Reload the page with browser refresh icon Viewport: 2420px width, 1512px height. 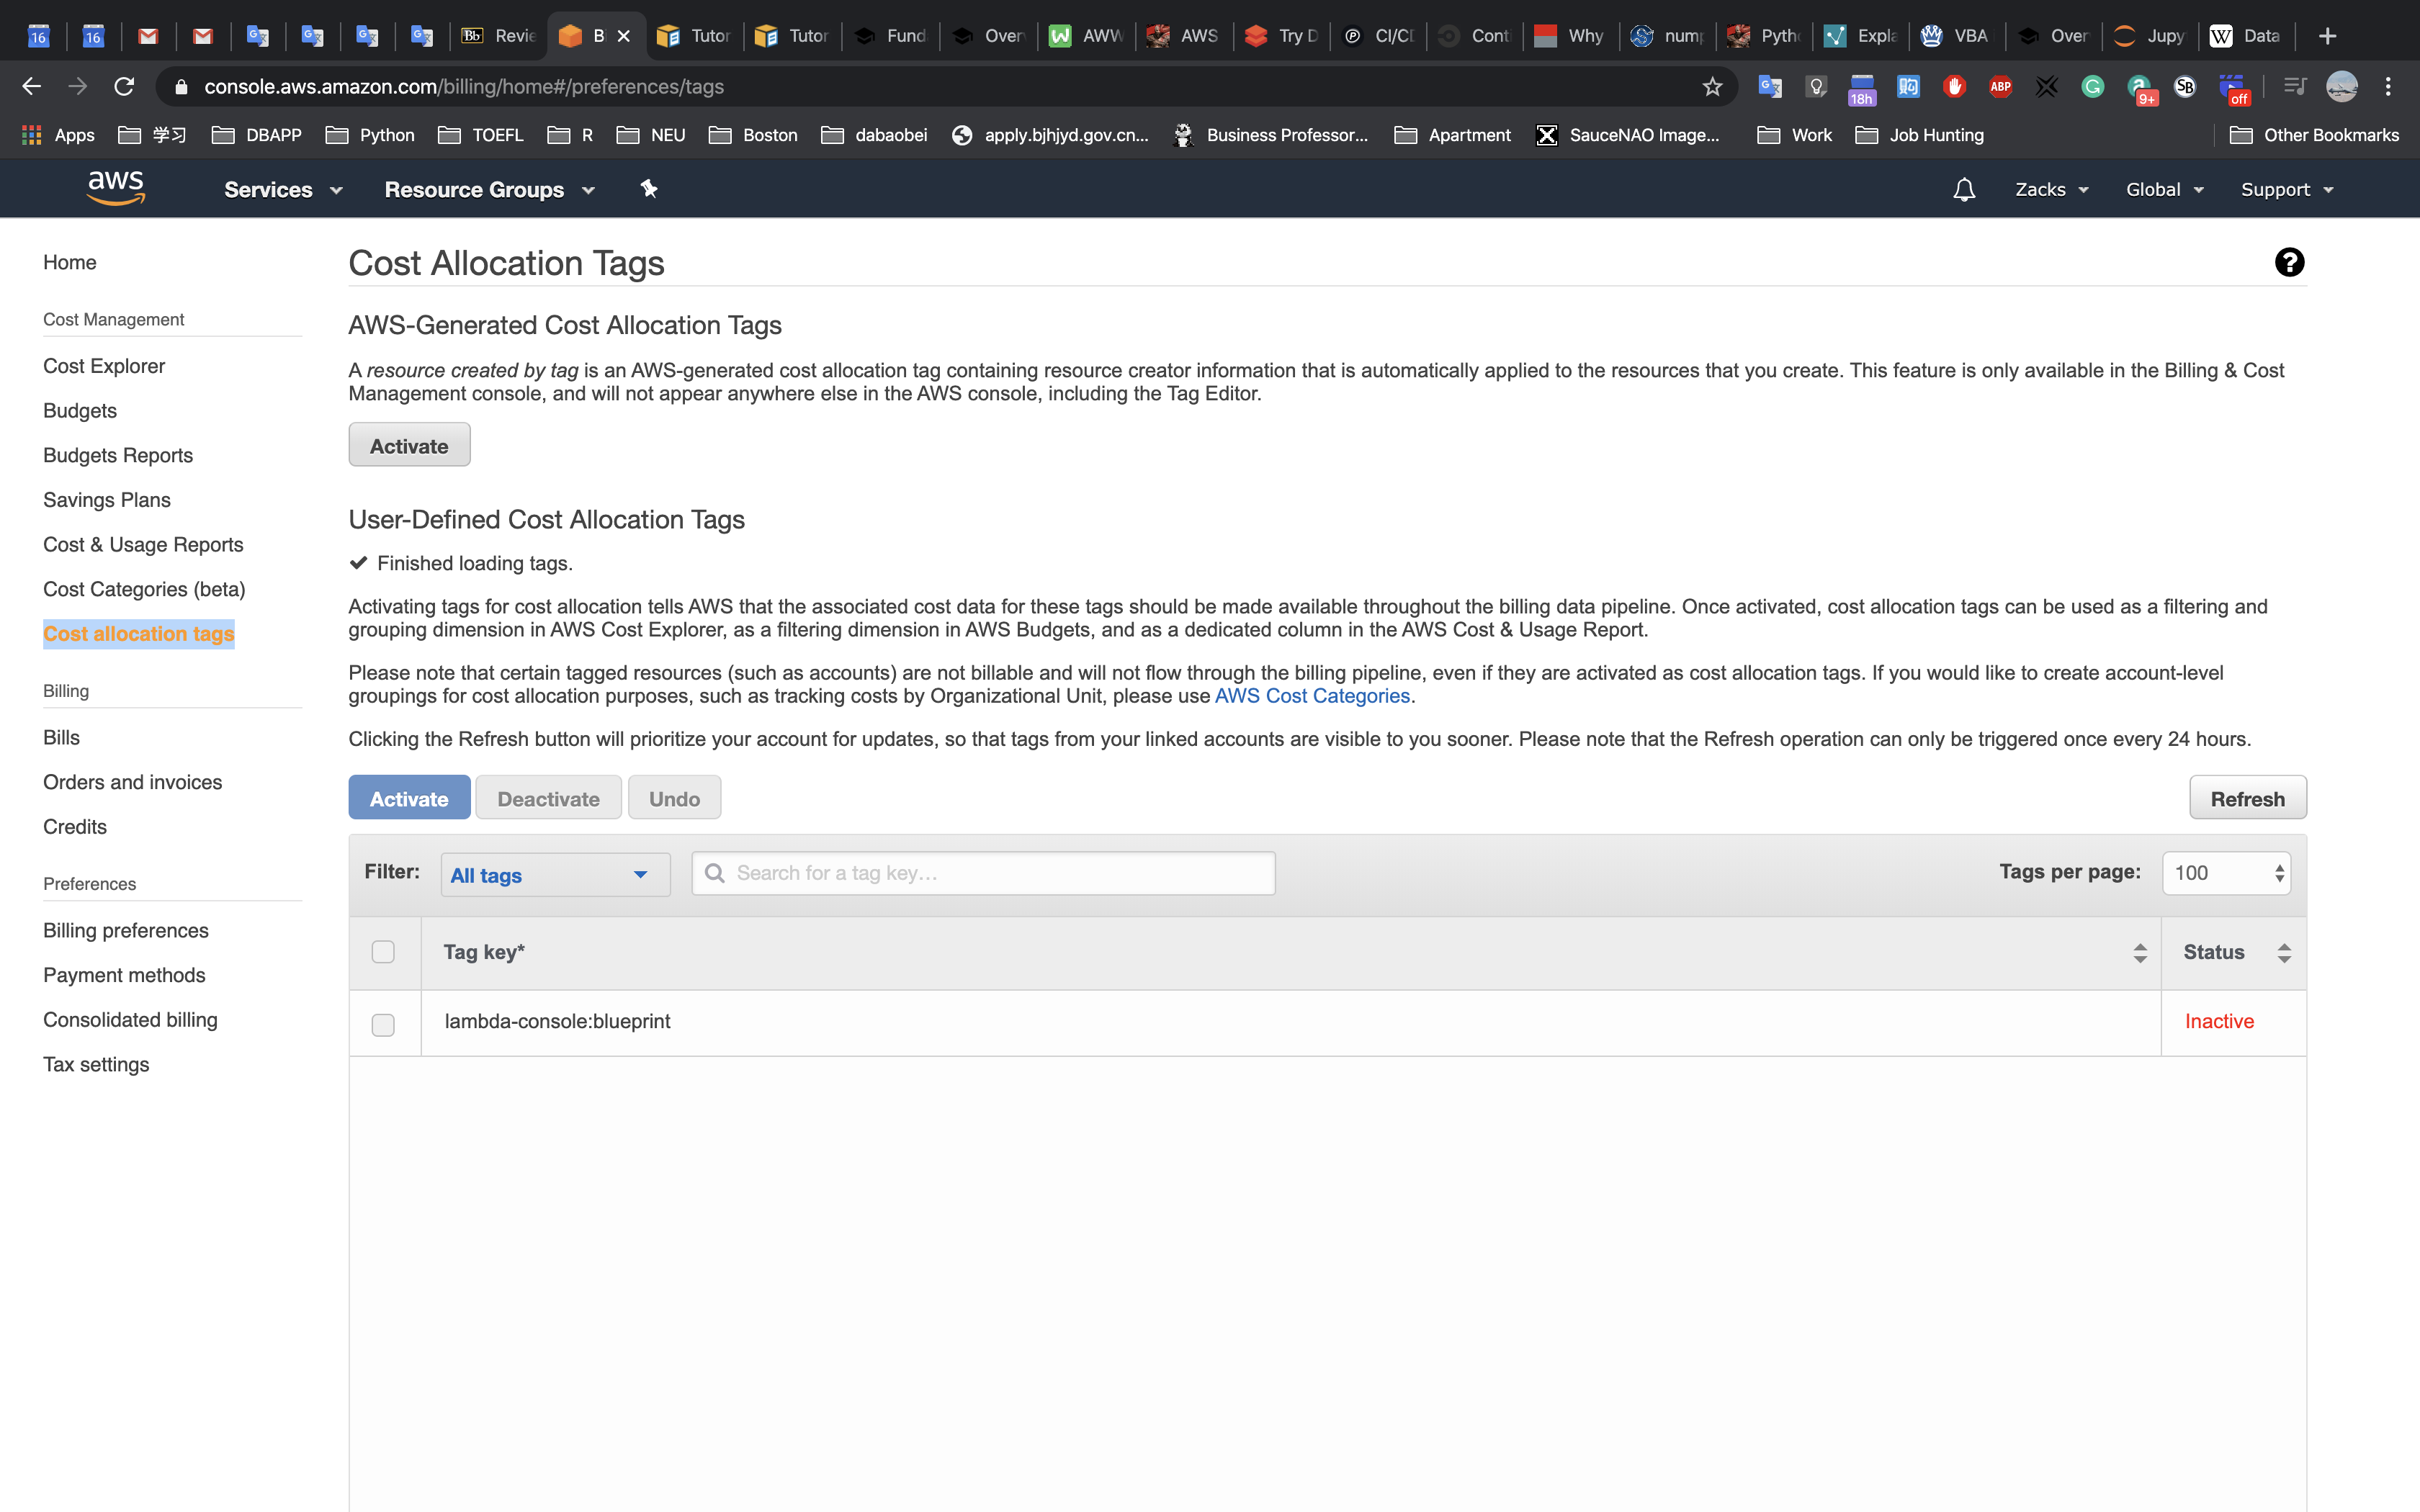tap(124, 87)
